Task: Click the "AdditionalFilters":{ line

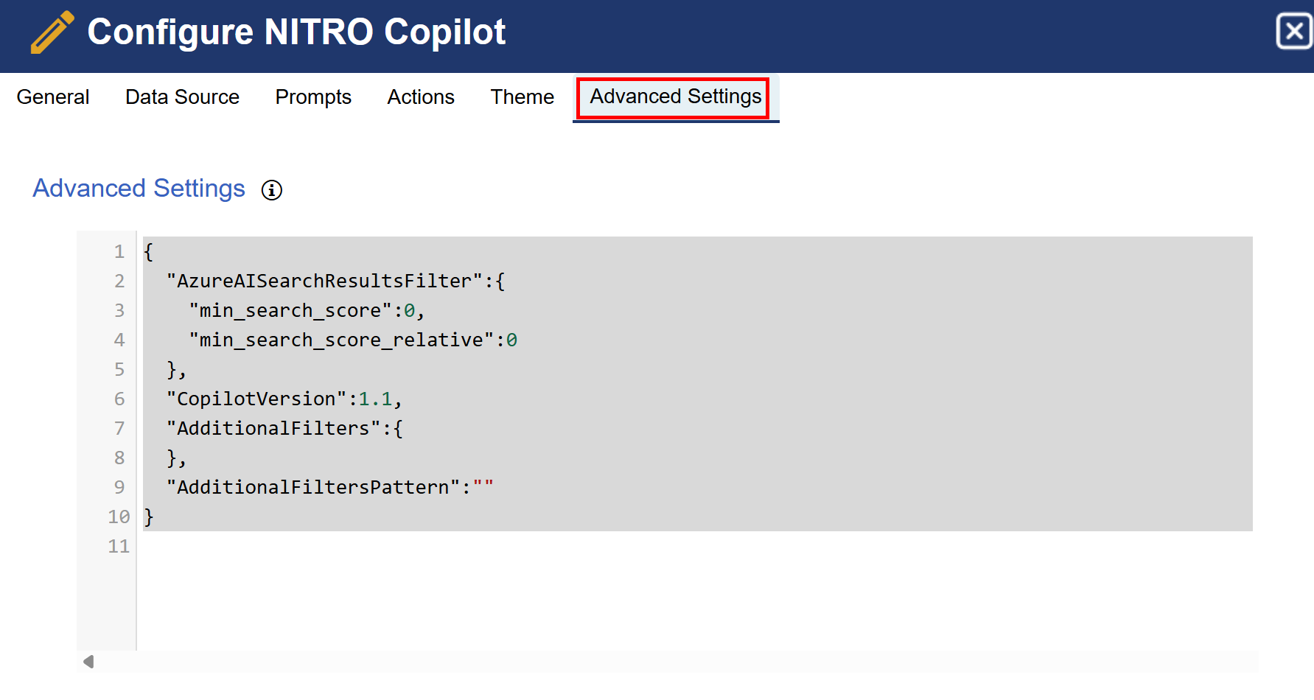Action: (x=284, y=429)
